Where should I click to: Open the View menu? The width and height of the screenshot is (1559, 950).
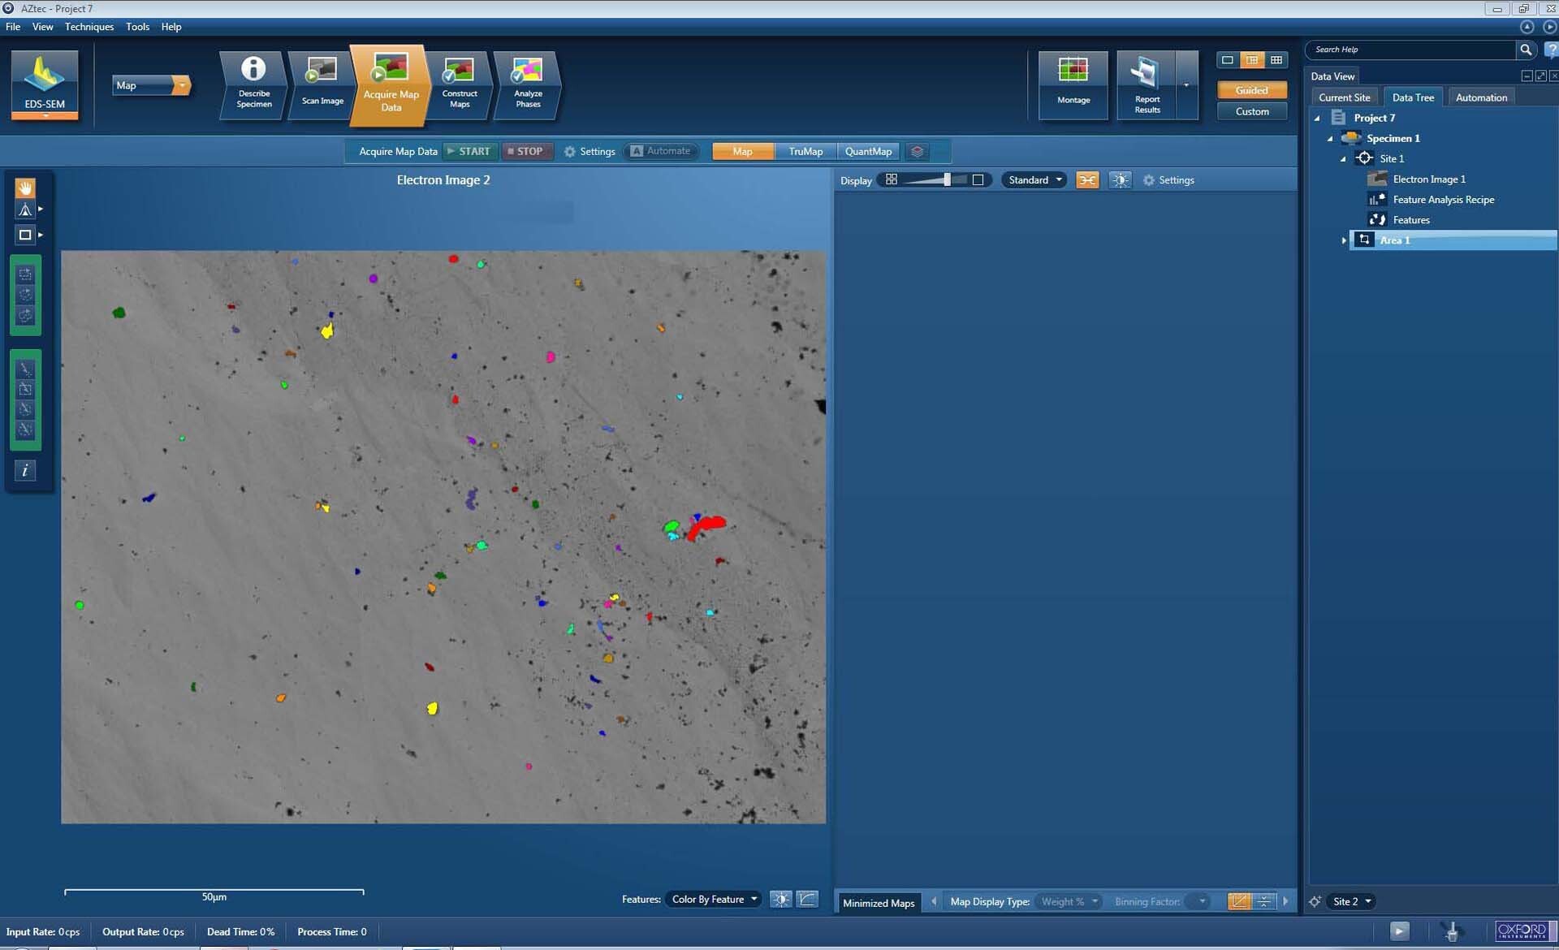pos(42,27)
